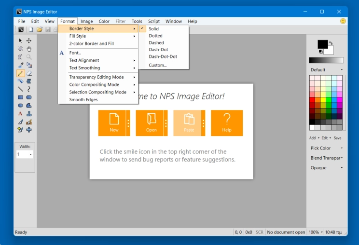Viewport: 359px width, 245px height.
Task: Open the Tools menu
Action: (137, 21)
